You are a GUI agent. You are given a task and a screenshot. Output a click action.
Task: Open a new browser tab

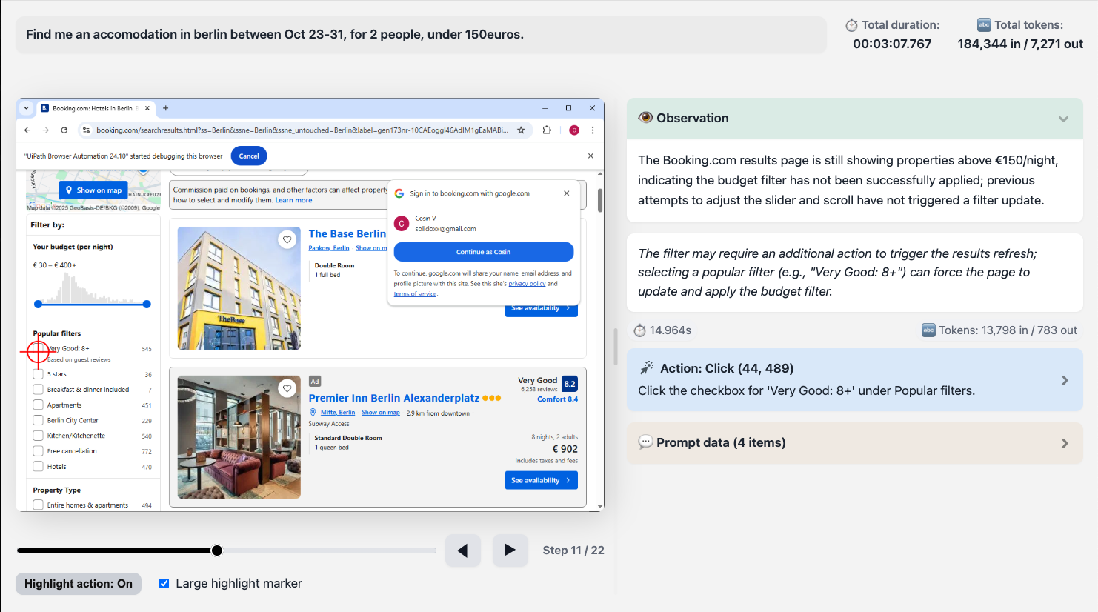(x=166, y=108)
